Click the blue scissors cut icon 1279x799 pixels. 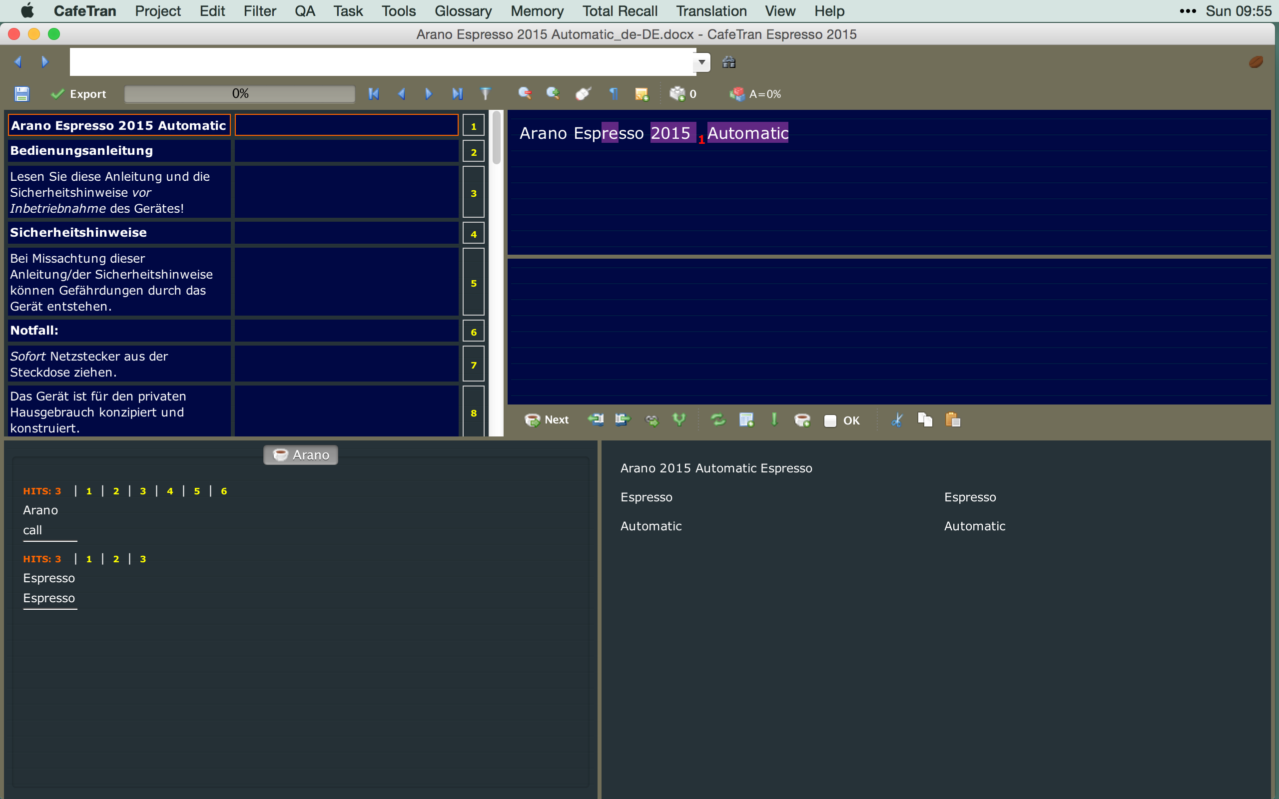[897, 420]
